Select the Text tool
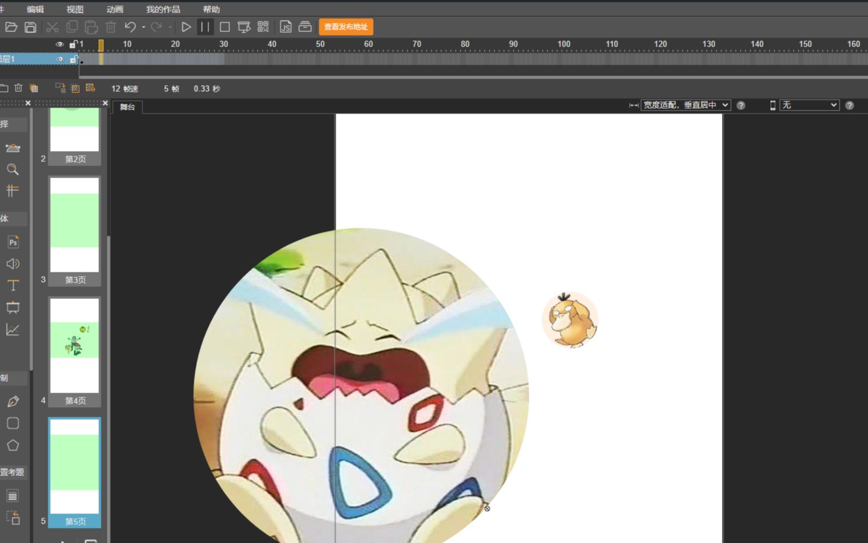Screen dimensions: 868x543 (13, 285)
